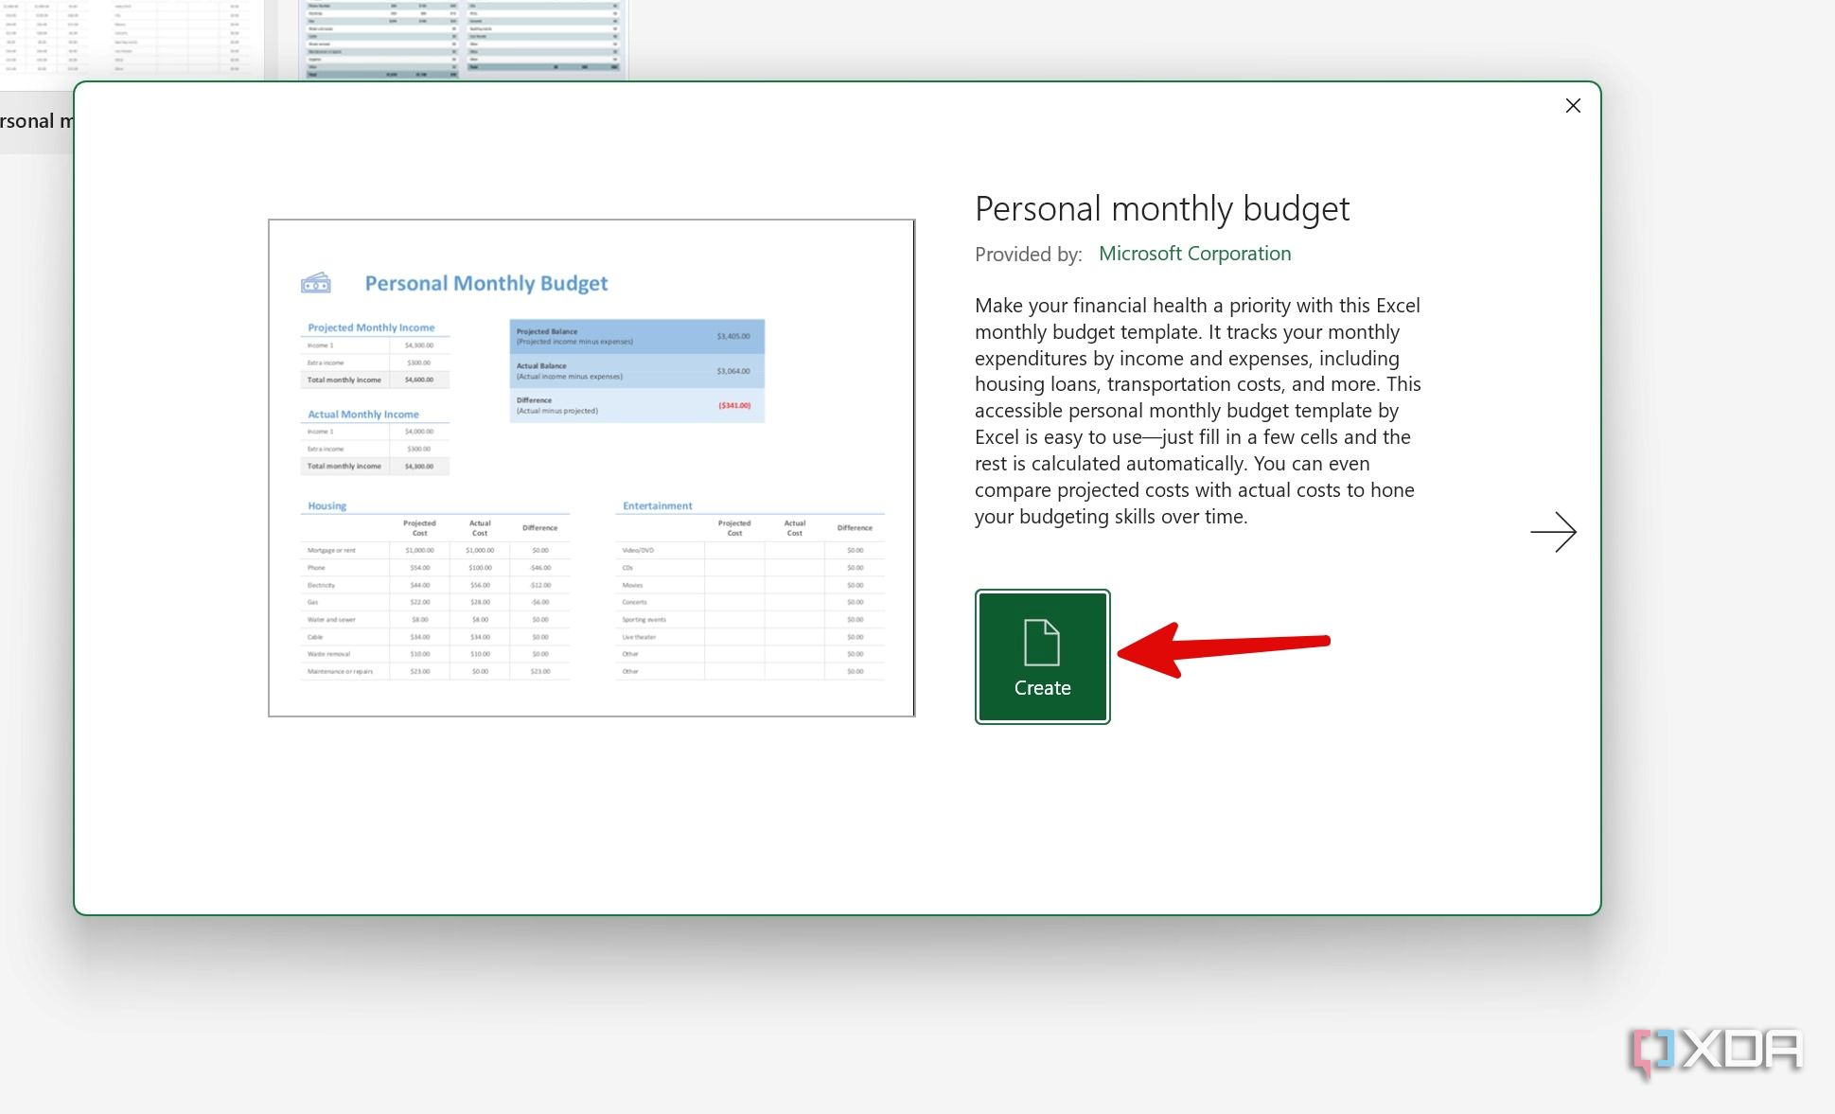Open the Microsoft Corporation provider link
The height and width of the screenshot is (1114, 1835).
(x=1194, y=253)
